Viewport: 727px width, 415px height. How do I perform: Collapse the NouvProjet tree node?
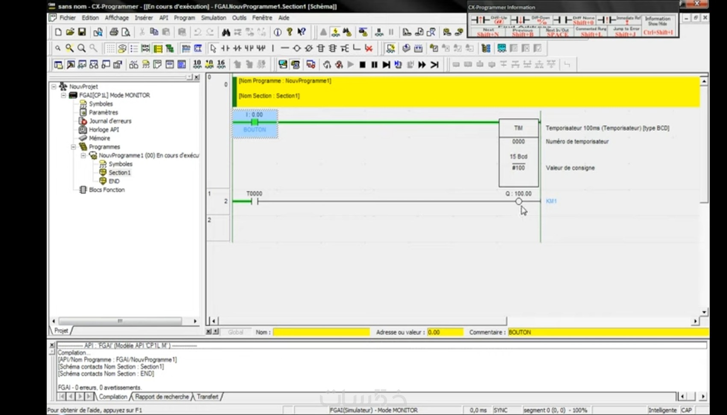(x=54, y=86)
